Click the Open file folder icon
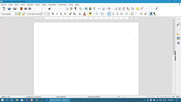The height and width of the screenshot is (102, 181). (x=9, y=9)
